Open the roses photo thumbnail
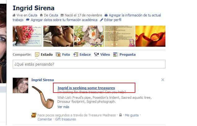This screenshot has width=197, height=126. [x=28, y=36]
